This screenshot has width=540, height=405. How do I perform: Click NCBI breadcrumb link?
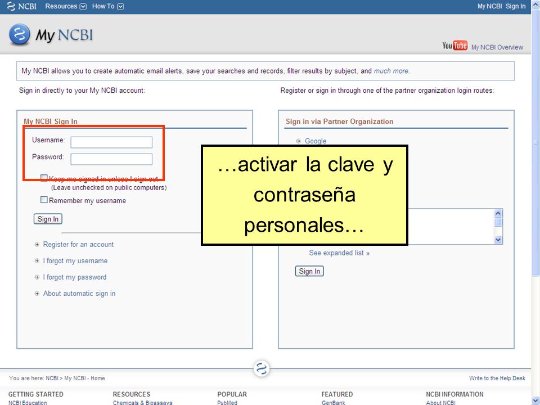pyautogui.click(x=52, y=378)
